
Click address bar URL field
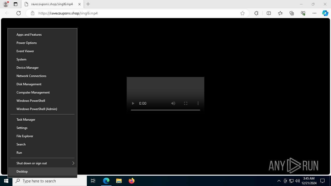point(137,13)
